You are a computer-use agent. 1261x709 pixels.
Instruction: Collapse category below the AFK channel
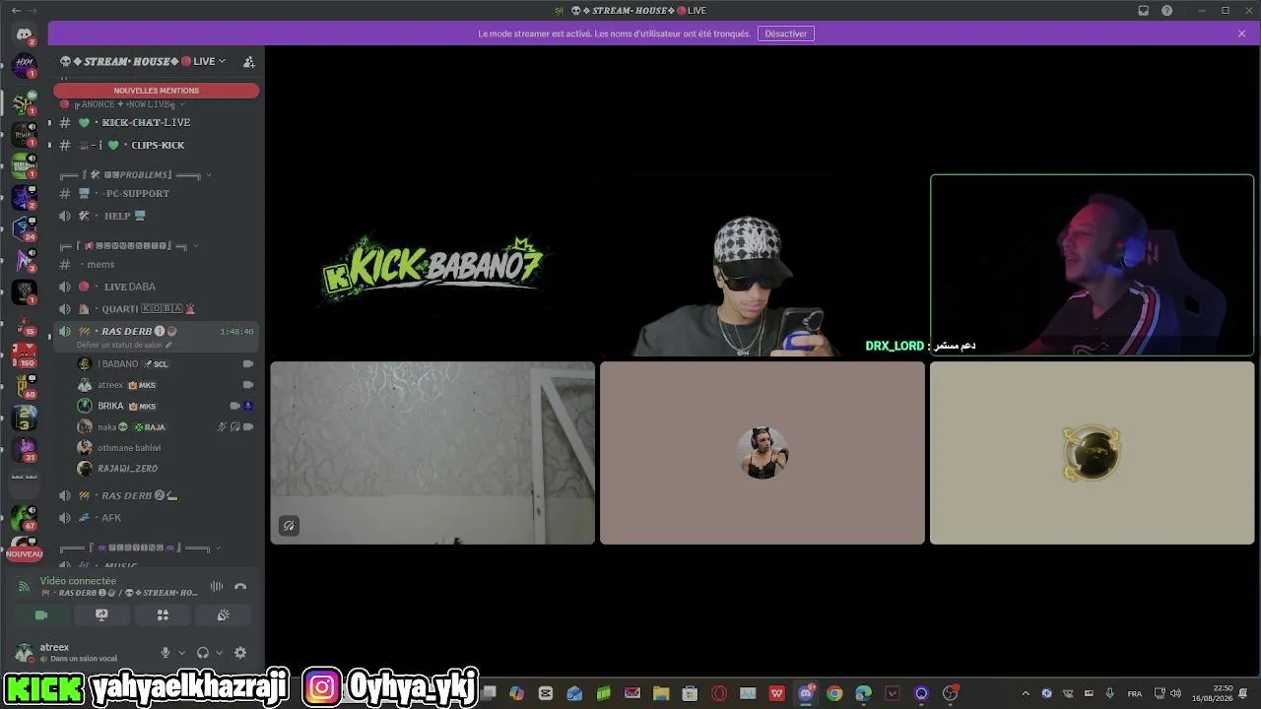coord(140,548)
